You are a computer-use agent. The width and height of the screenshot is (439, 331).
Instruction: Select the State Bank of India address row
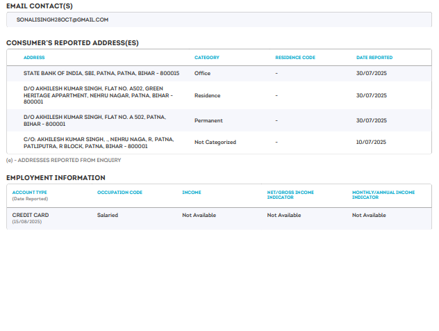101,73
